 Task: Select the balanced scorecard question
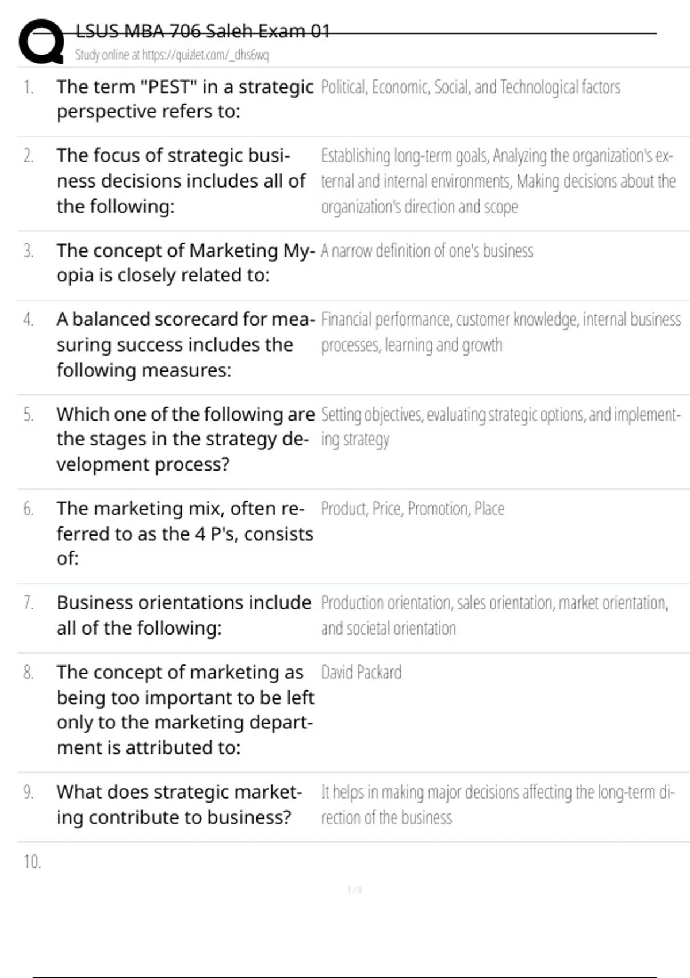(185, 345)
